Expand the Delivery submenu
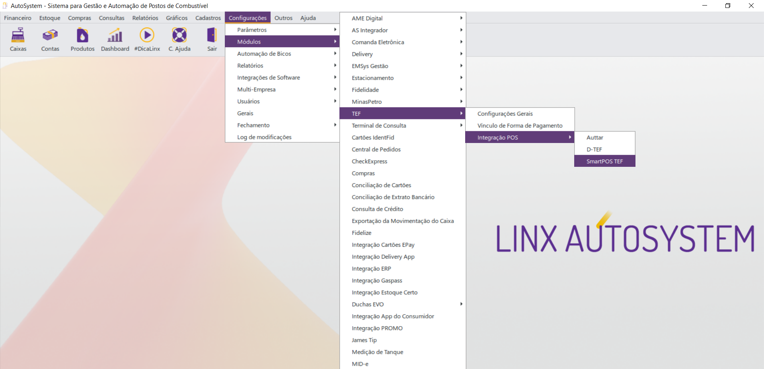Image resolution: width=764 pixels, height=369 pixels. coord(403,54)
